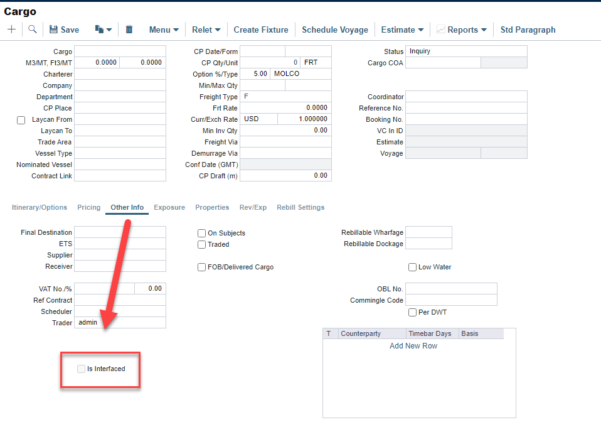Open the Rebill Settings tab
This screenshot has width=601, height=427.
pos(300,207)
